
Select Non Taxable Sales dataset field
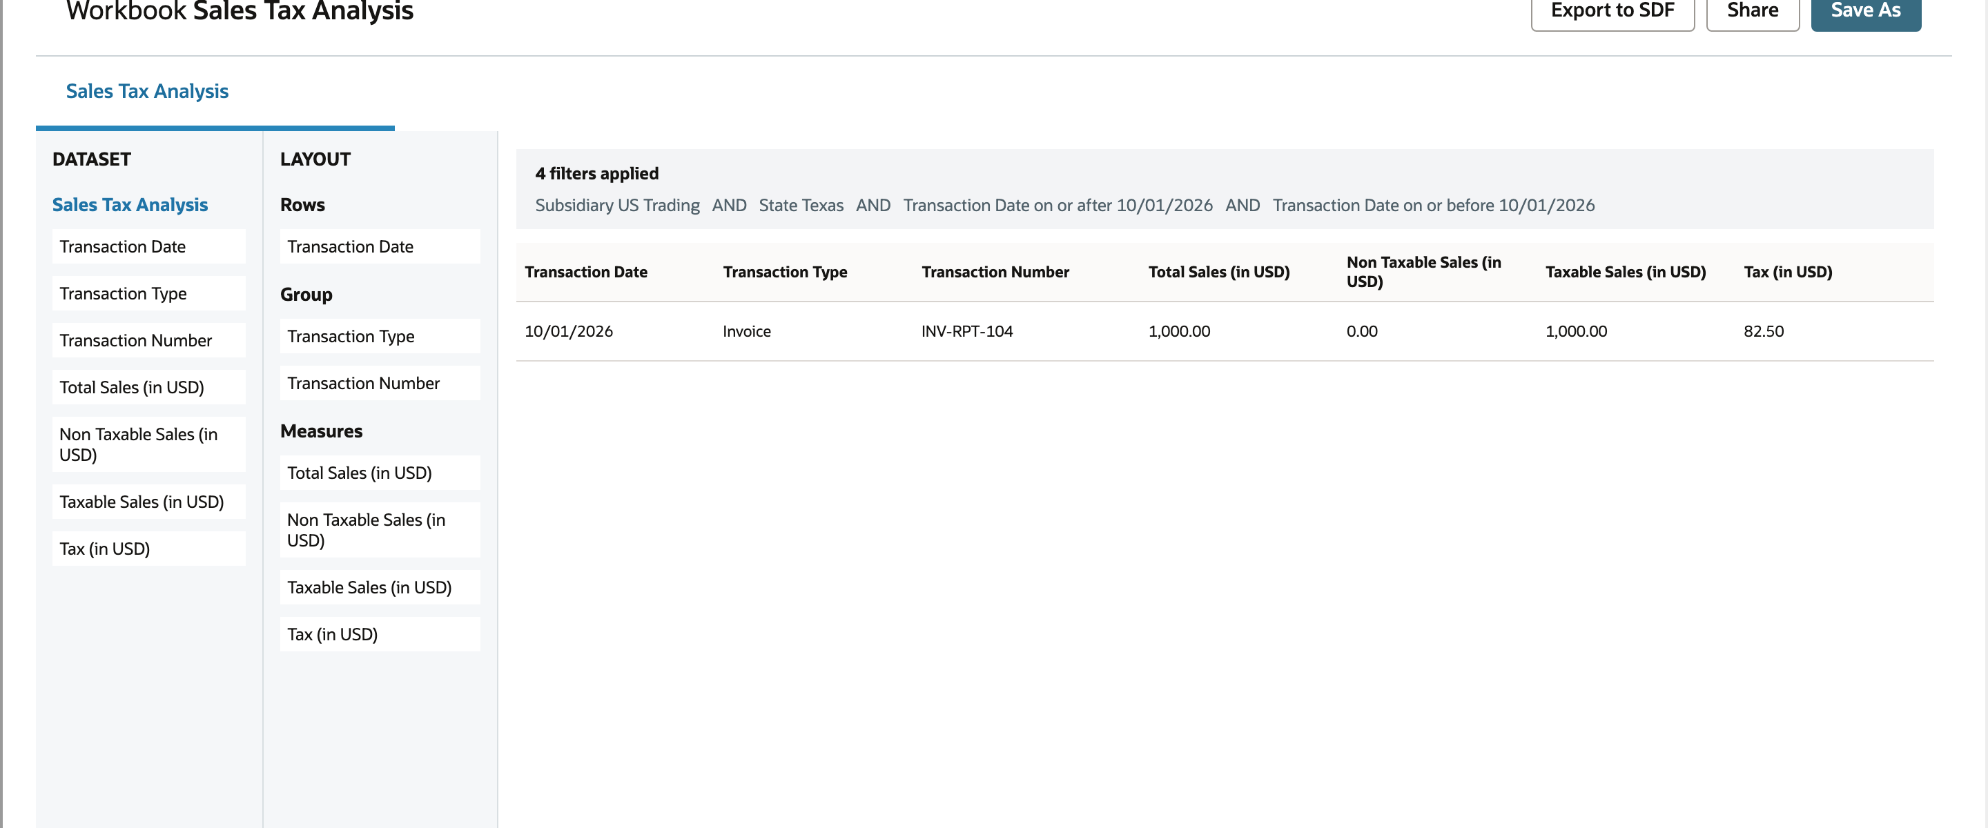tap(149, 444)
